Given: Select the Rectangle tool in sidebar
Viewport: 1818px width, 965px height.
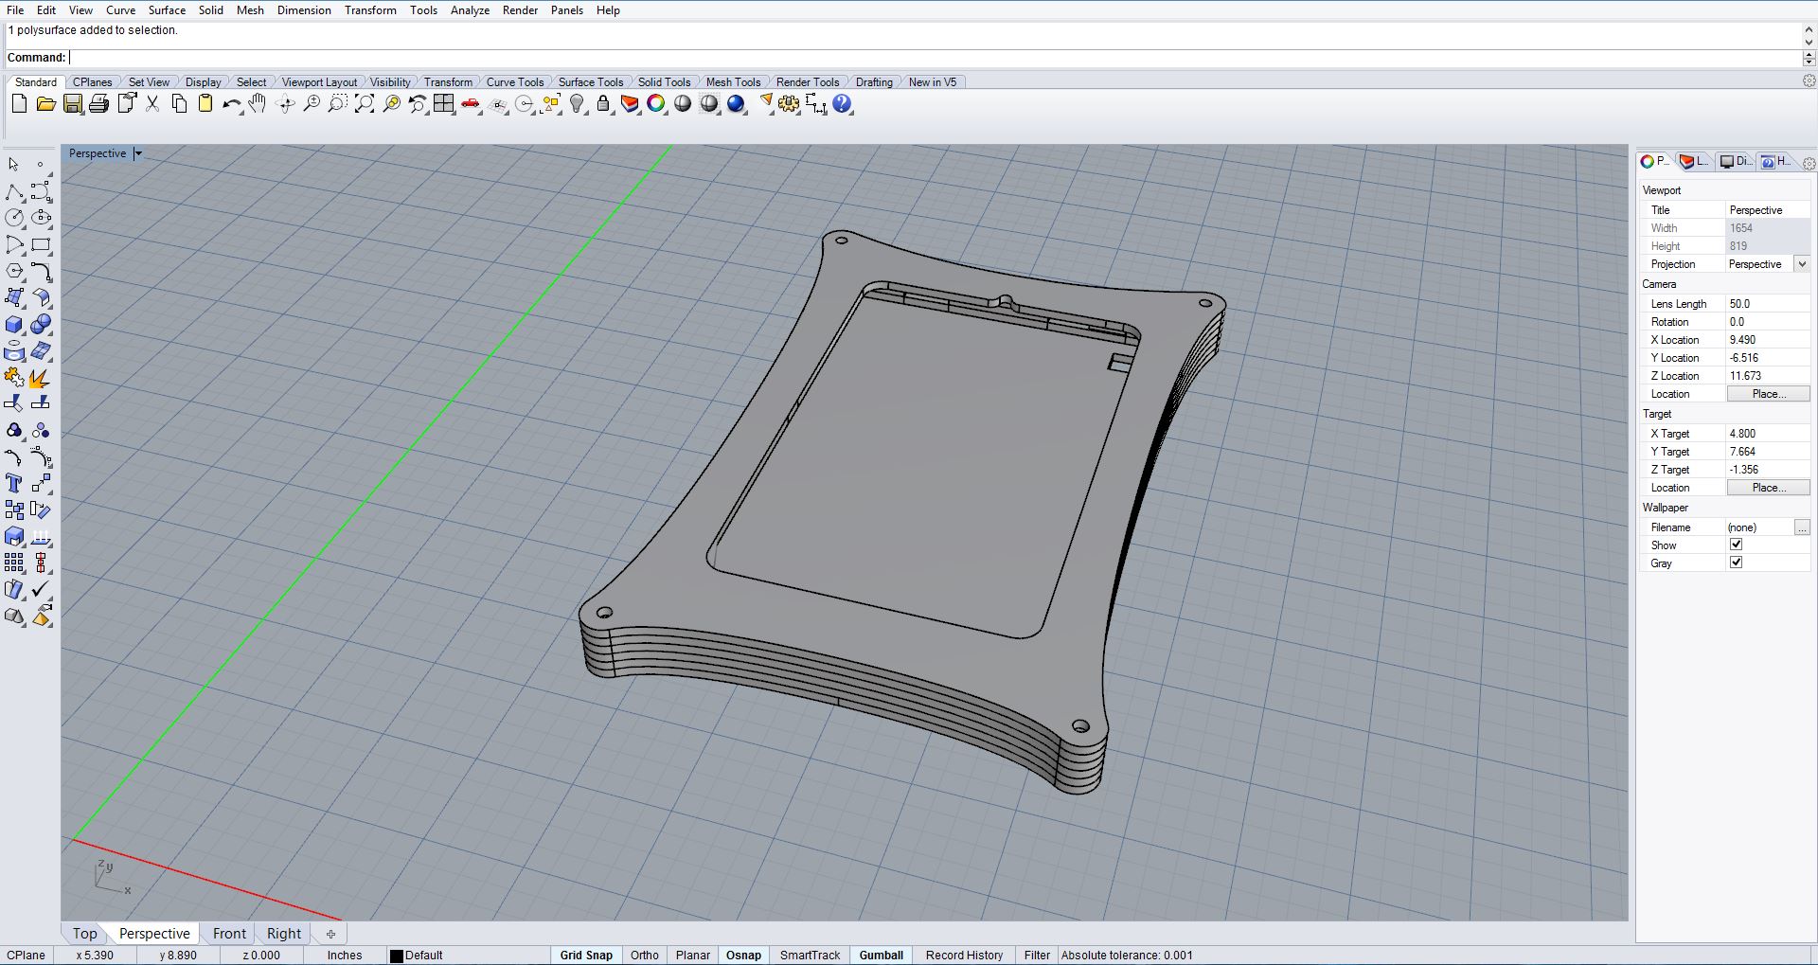Looking at the screenshot, I should coord(41,245).
